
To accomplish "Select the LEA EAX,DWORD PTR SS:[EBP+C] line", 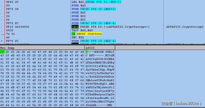I will [x=96, y=2].
